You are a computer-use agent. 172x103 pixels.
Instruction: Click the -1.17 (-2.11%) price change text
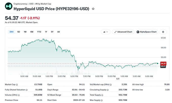(x=30, y=18)
